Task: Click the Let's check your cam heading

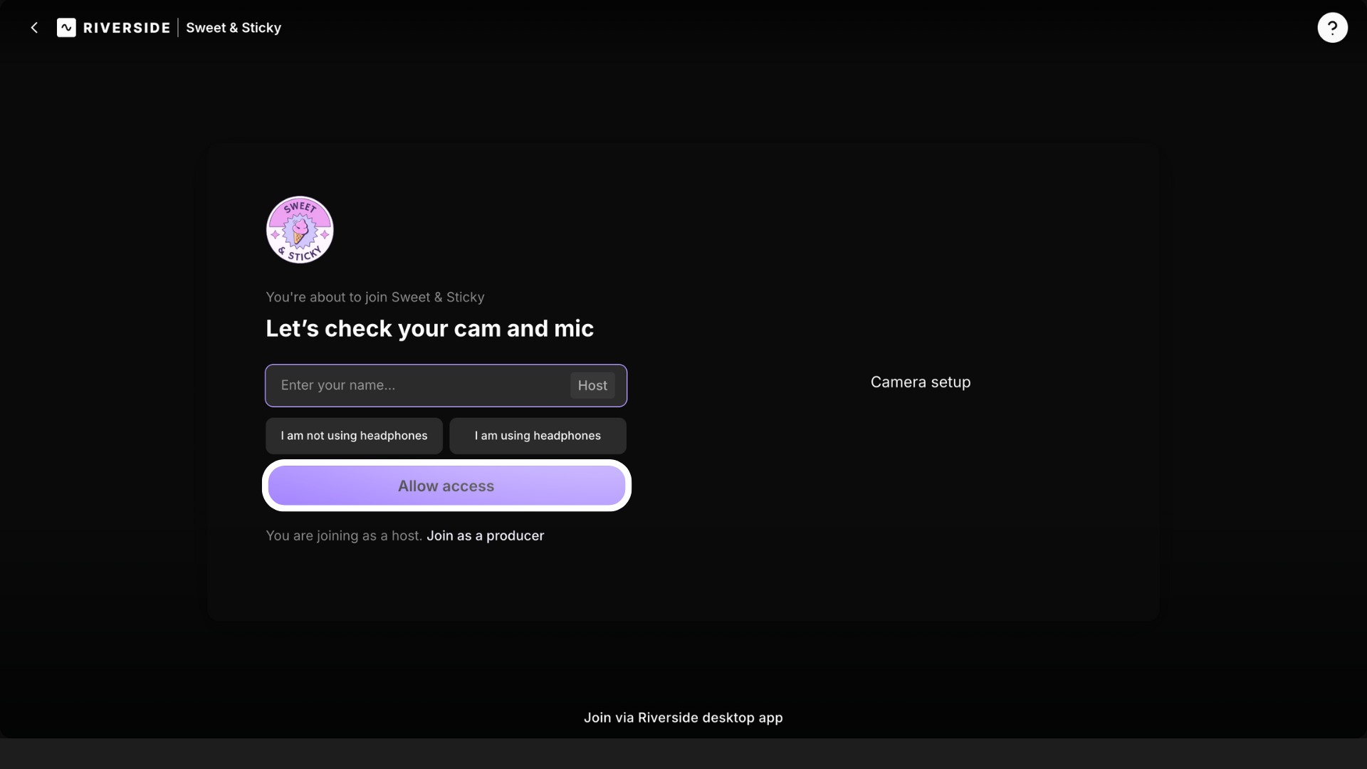Action: coord(429,328)
